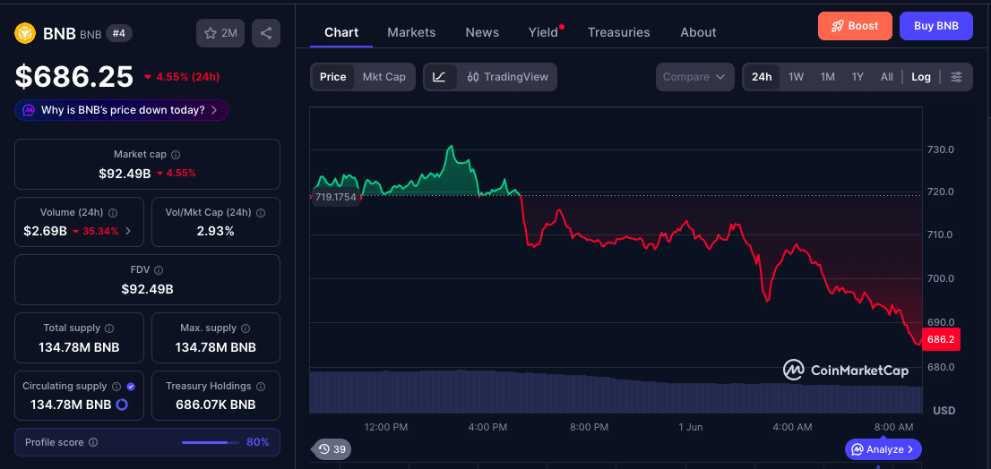Click the Boost button
Viewport: 991px width, 469px height.
click(x=855, y=26)
